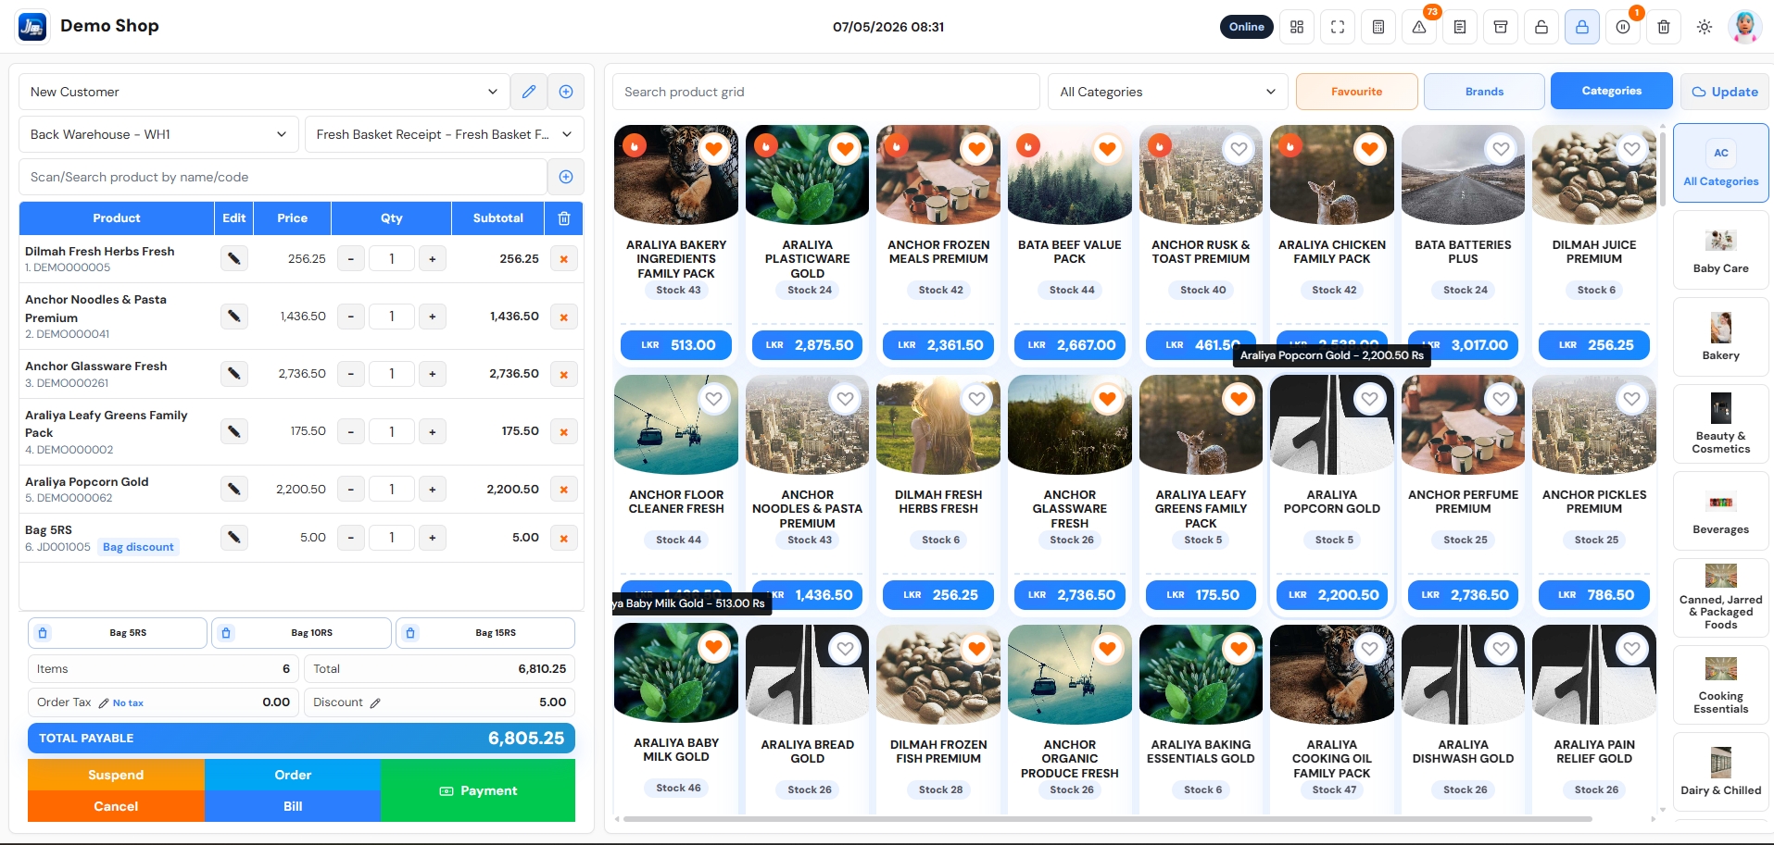Clear cart with trash icon in table header

point(564,218)
